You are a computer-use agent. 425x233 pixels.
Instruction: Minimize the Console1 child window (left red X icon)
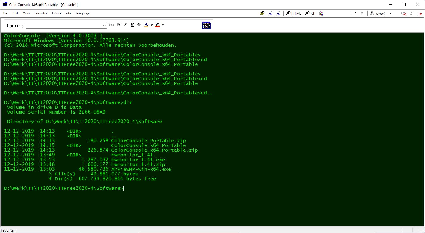click(x=404, y=13)
